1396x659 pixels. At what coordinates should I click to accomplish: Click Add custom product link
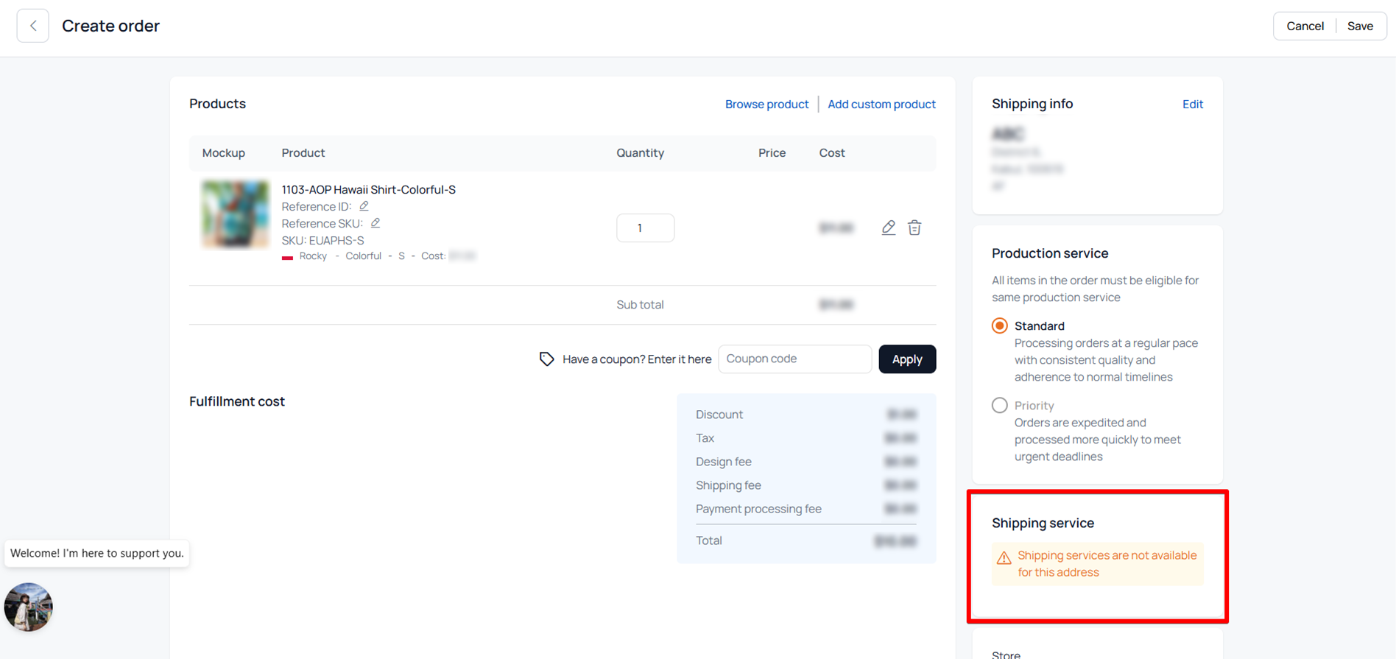pyautogui.click(x=881, y=104)
